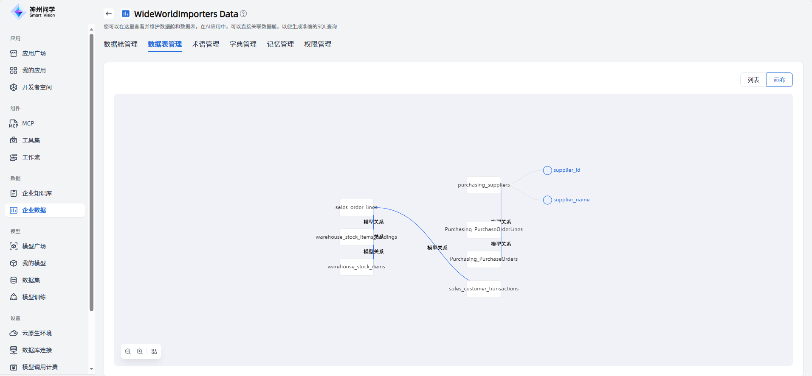
Task: Expand the purchasing_suppliers node
Action: point(484,185)
